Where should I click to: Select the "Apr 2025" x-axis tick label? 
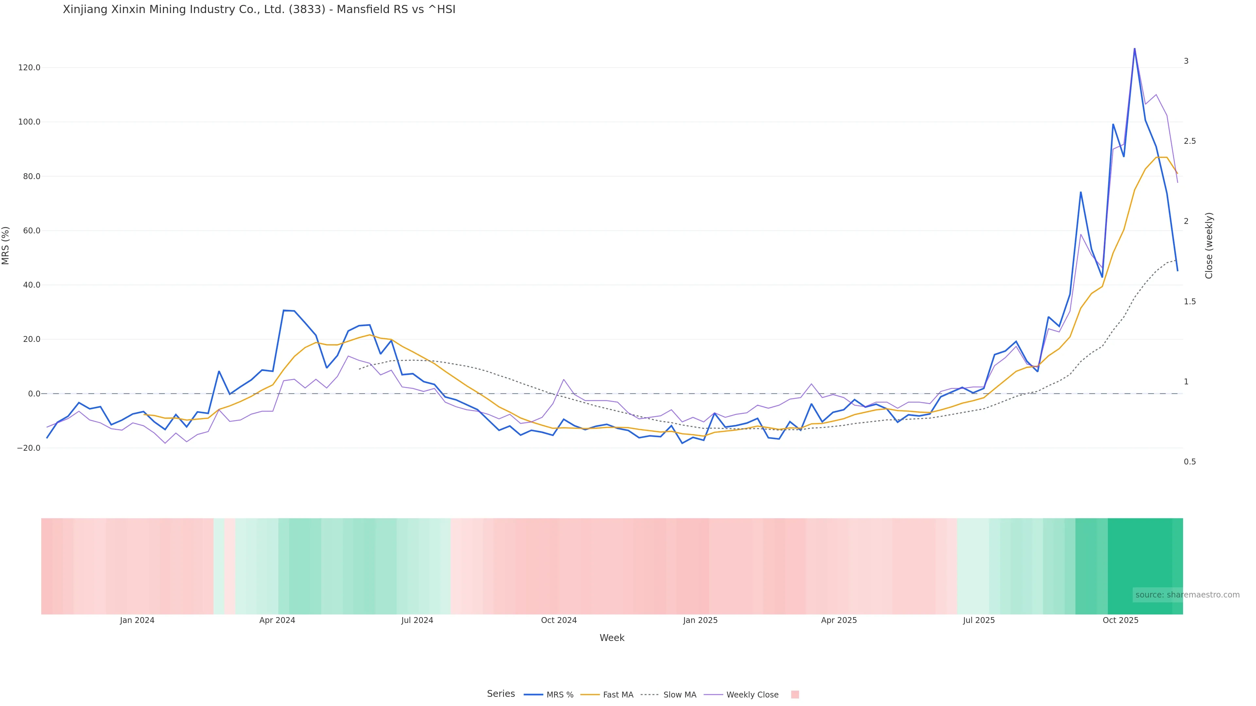tap(839, 620)
